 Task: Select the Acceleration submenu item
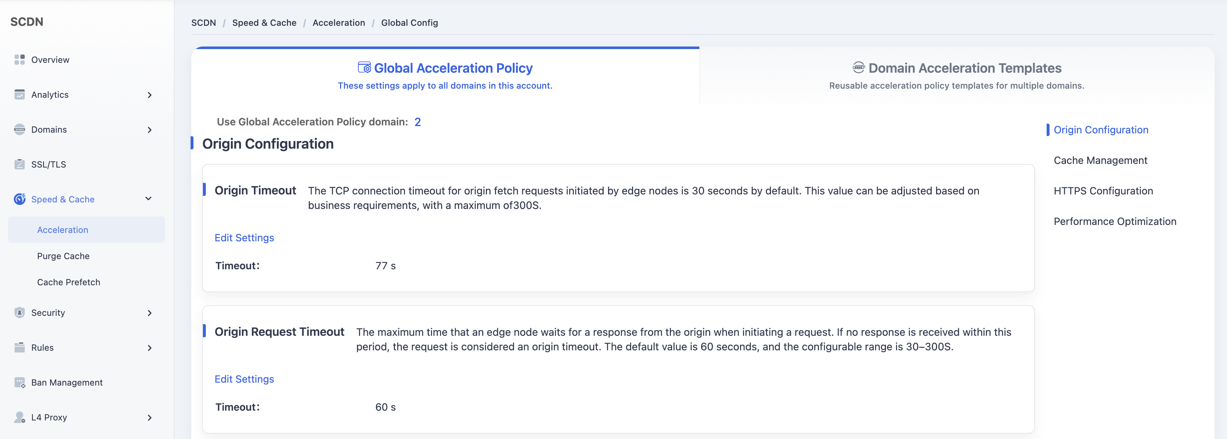[x=87, y=230]
